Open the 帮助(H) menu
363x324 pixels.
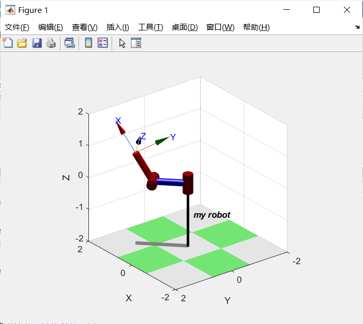click(256, 27)
